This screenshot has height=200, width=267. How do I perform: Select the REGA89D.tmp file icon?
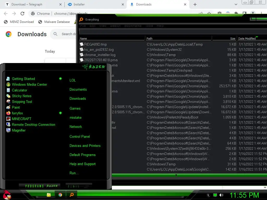coord(82,44)
